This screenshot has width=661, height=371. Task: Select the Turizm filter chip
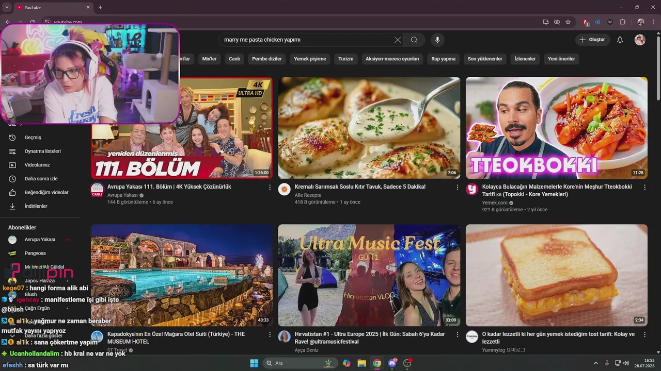[x=346, y=59]
